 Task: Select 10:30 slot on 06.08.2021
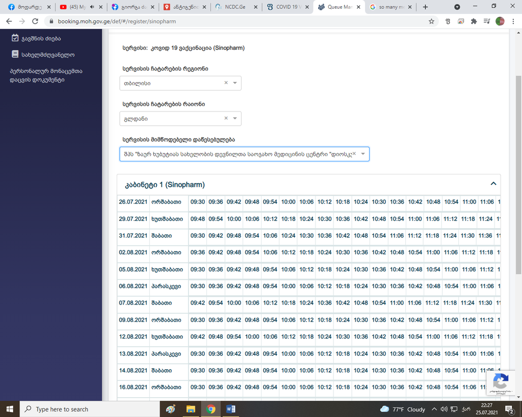tap(379, 286)
